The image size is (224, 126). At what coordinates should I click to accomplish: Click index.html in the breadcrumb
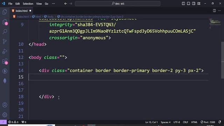(x=23, y=17)
